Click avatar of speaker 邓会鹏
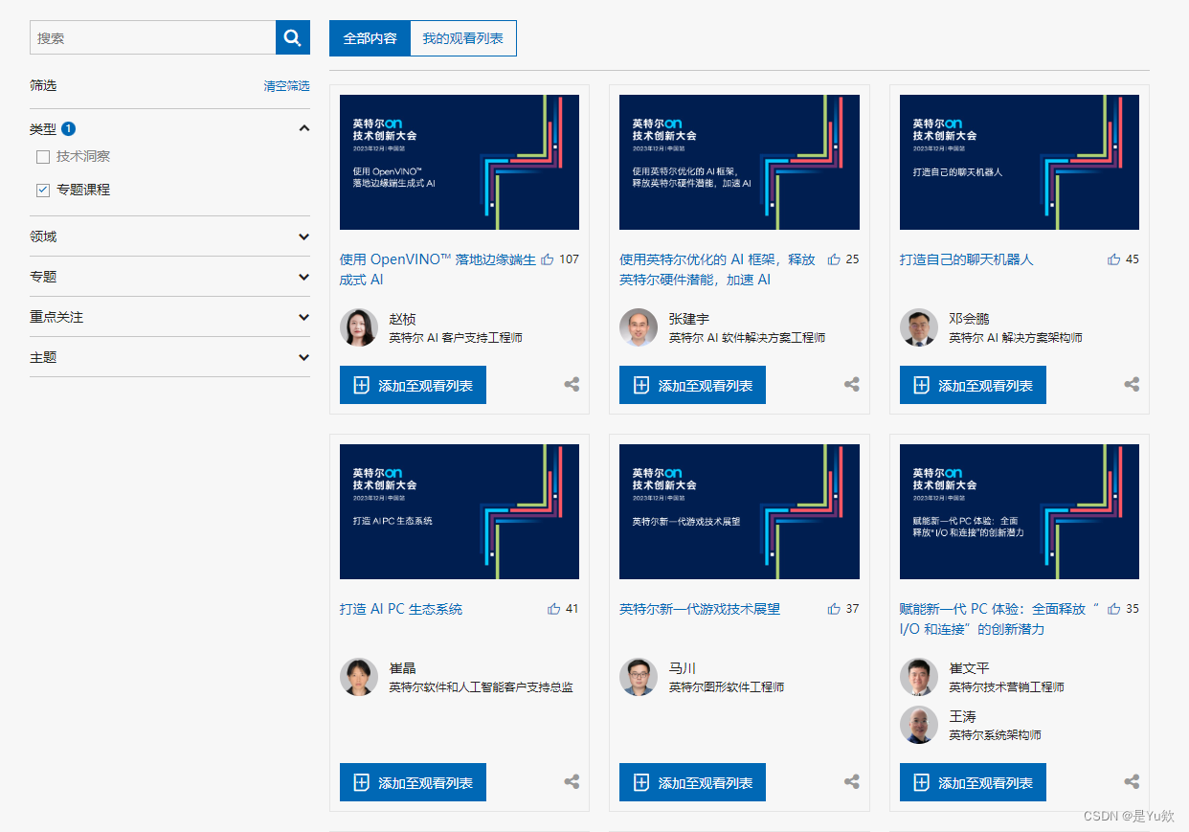Viewport: 1189px width, 832px height. [919, 327]
